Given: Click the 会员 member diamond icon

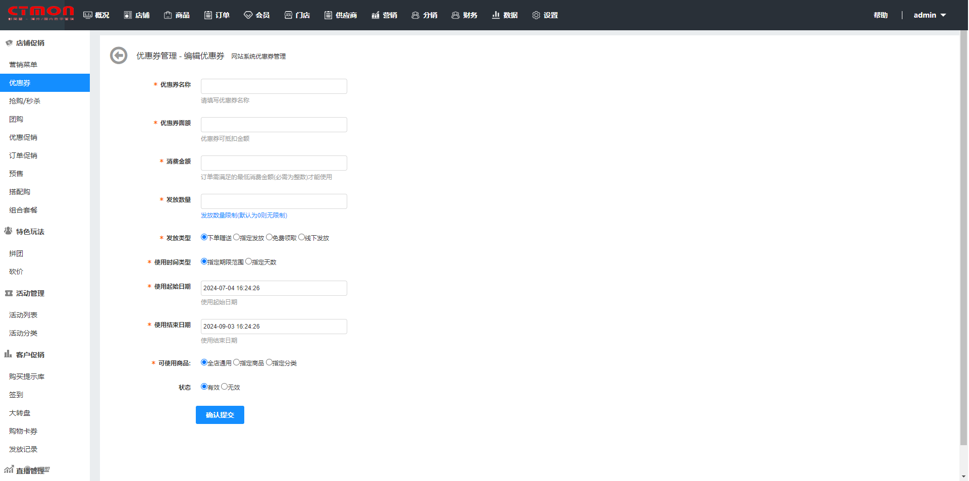Looking at the screenshot, I should point(248,15).
